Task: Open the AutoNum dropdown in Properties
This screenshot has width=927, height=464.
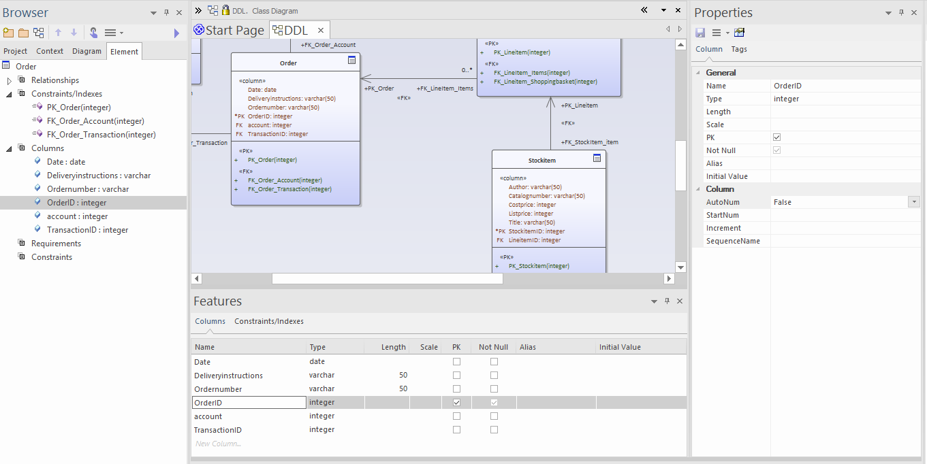Action: tap(913, 202)
